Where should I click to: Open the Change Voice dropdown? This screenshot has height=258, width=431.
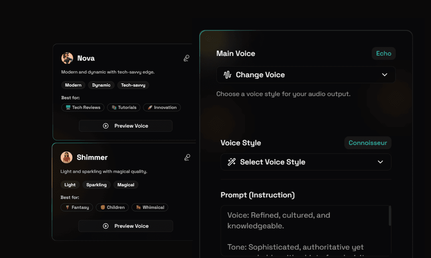306,75
